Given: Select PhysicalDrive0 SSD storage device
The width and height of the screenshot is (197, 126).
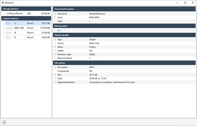Looking at the screenshot, I should 28,13.
